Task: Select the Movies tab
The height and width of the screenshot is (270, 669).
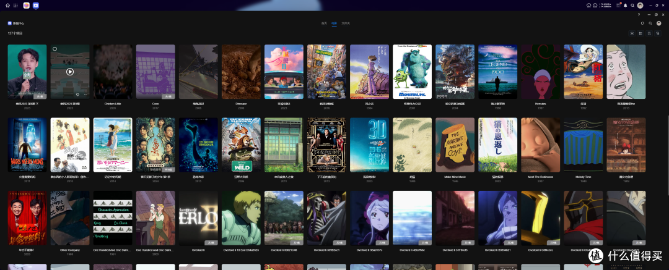Action: 334,23
